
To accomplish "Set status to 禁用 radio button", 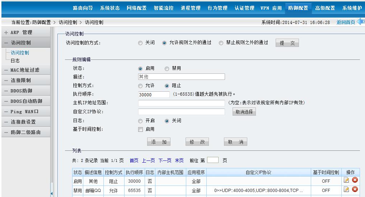I will [x=167, y=68].
